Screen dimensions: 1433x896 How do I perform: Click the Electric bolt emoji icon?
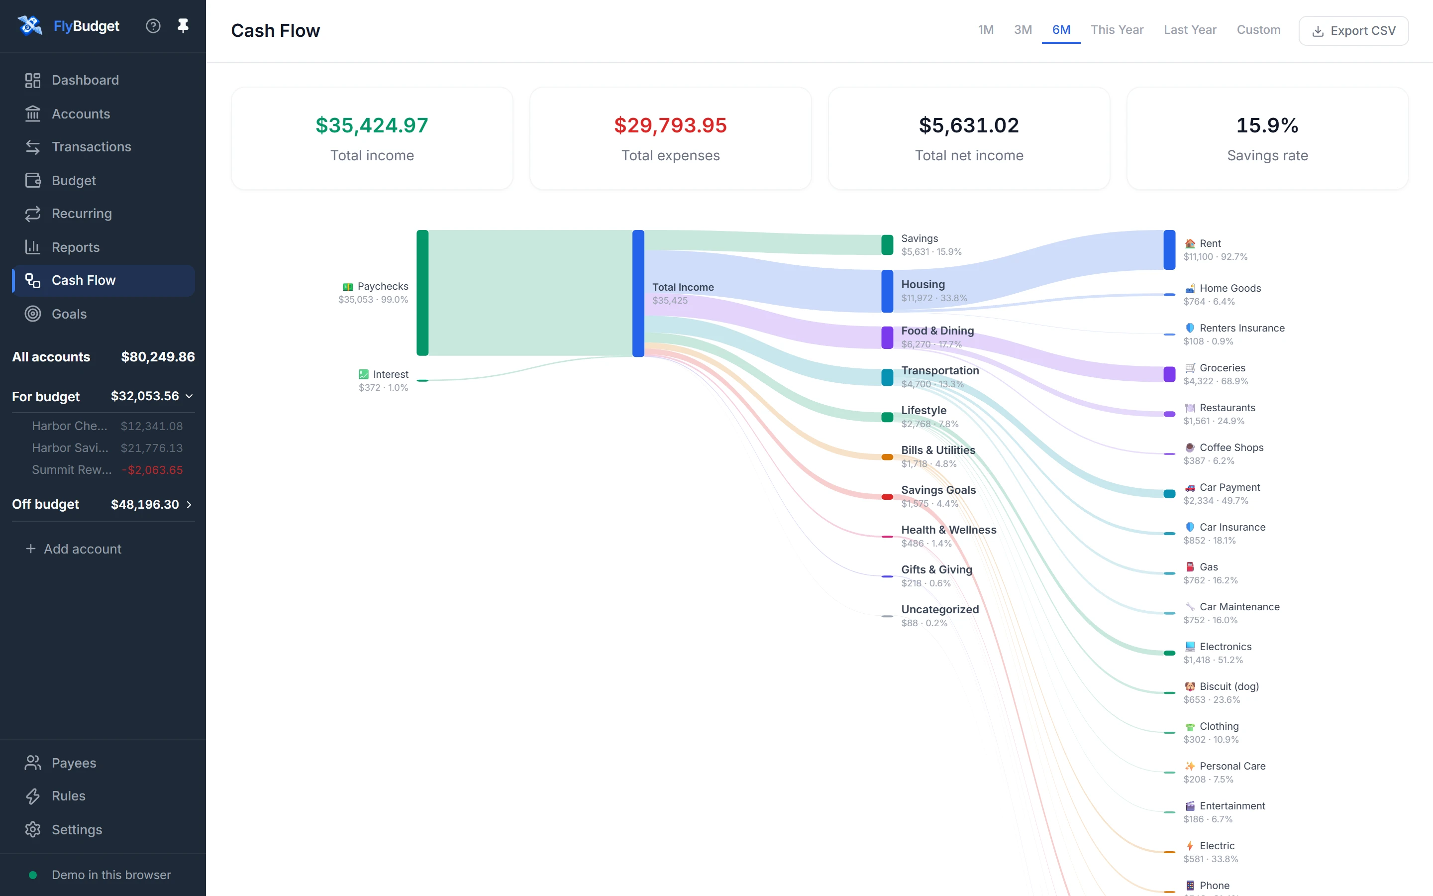coord(1190,846)
